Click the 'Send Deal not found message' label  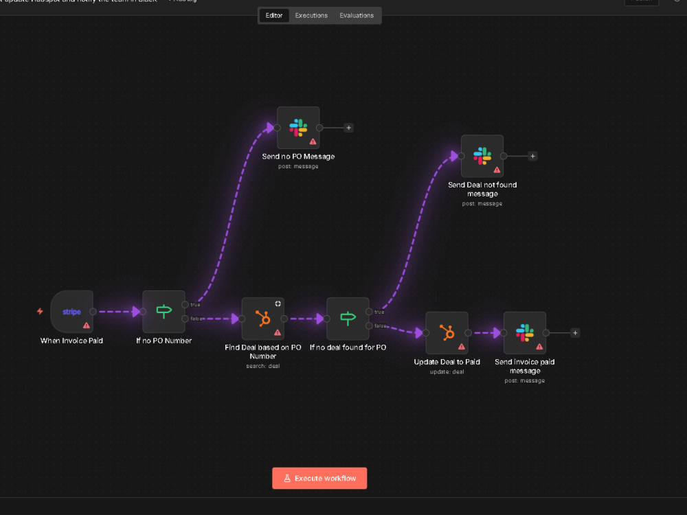(482, 190)
